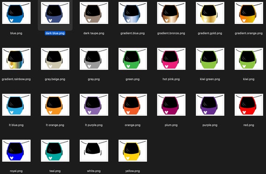Select the hot pink.png file icon
The image size is (266, 174).
point(171,59)
